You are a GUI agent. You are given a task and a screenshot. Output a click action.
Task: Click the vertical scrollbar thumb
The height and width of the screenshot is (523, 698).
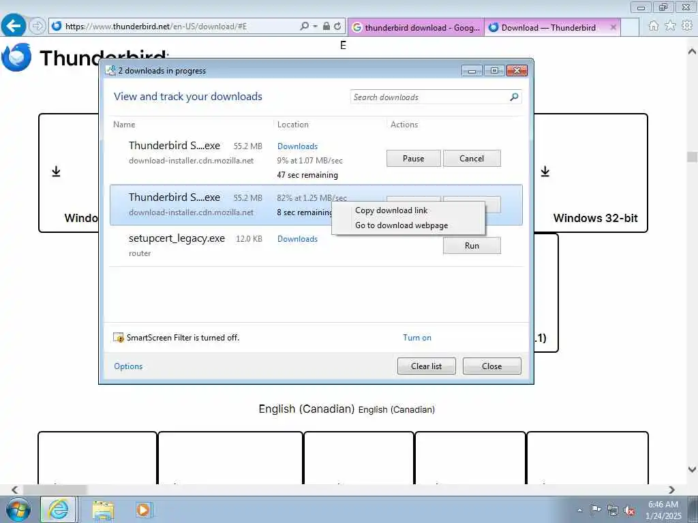pos(692,157)
